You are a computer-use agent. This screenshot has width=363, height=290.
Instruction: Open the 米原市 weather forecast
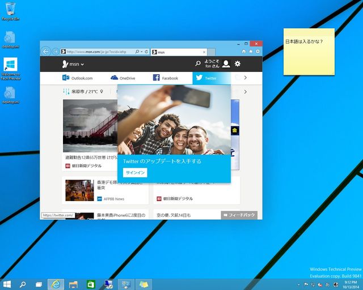(x=81, y=92)
